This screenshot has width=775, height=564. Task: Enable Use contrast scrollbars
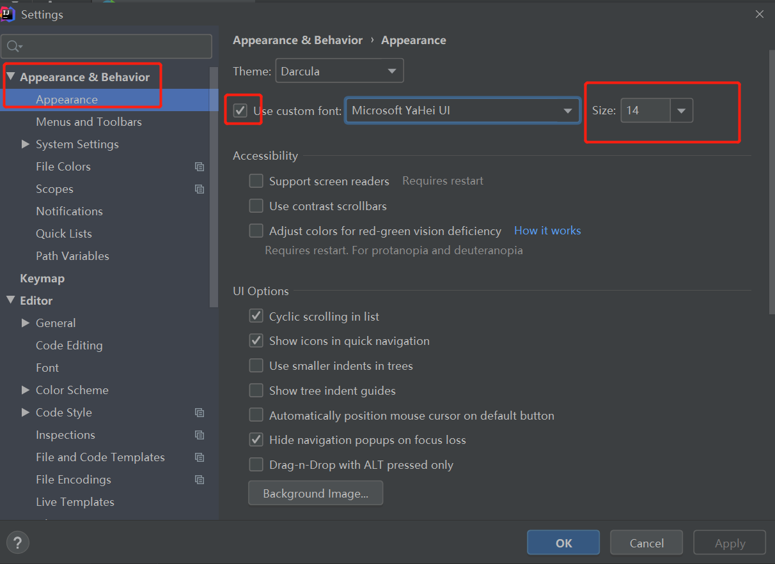[256, 206]
